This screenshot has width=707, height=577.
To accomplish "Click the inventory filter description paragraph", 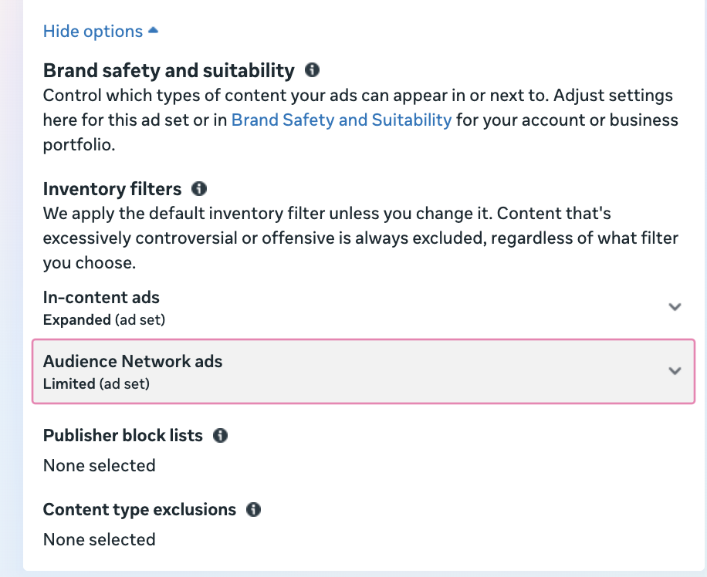I will click(x=360, y=238).
